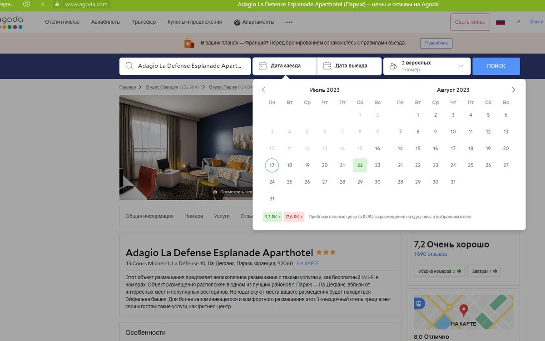
Task: Click the travel rules bag icon in banner
Action: pos(189,43)
